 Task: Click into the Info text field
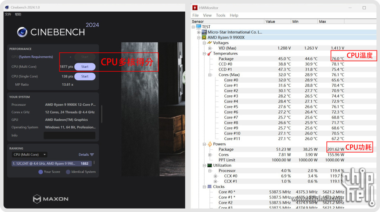(x=69, y=135)
